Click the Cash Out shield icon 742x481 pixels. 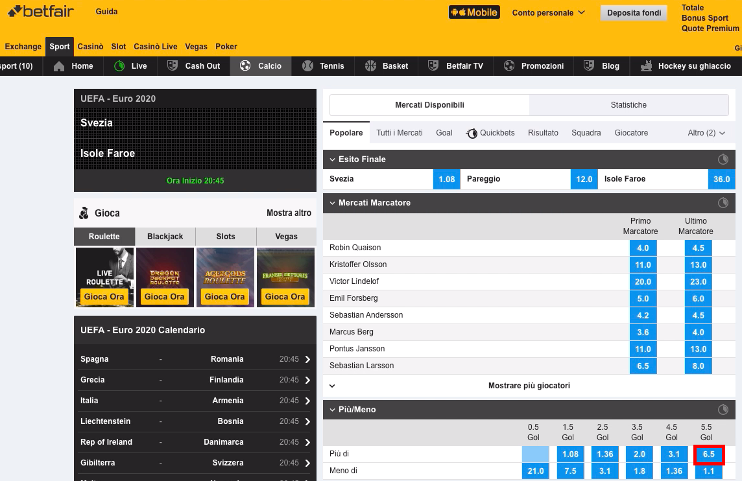(173, 65)
